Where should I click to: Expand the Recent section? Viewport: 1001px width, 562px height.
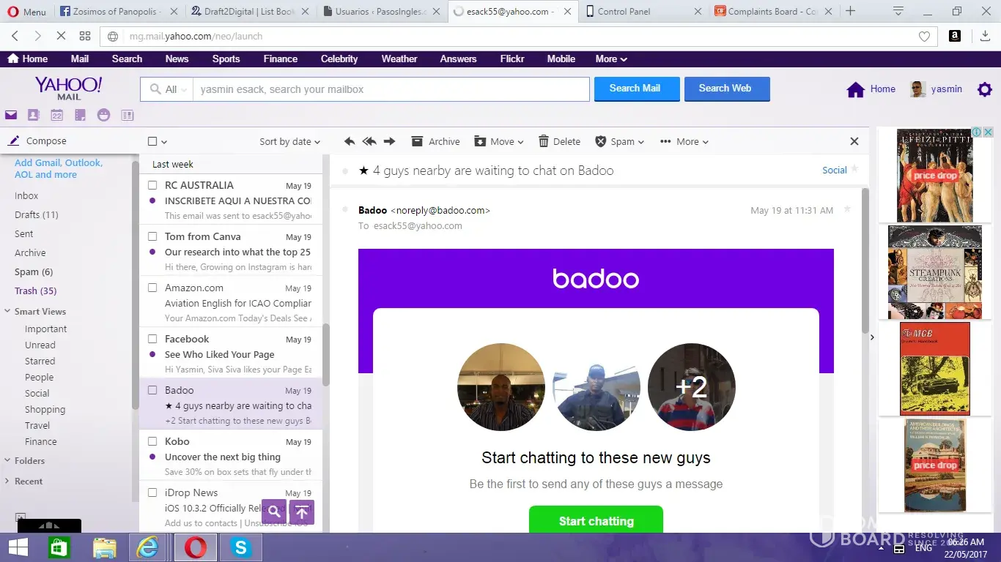pyautogui.click(x=7, y=482)
